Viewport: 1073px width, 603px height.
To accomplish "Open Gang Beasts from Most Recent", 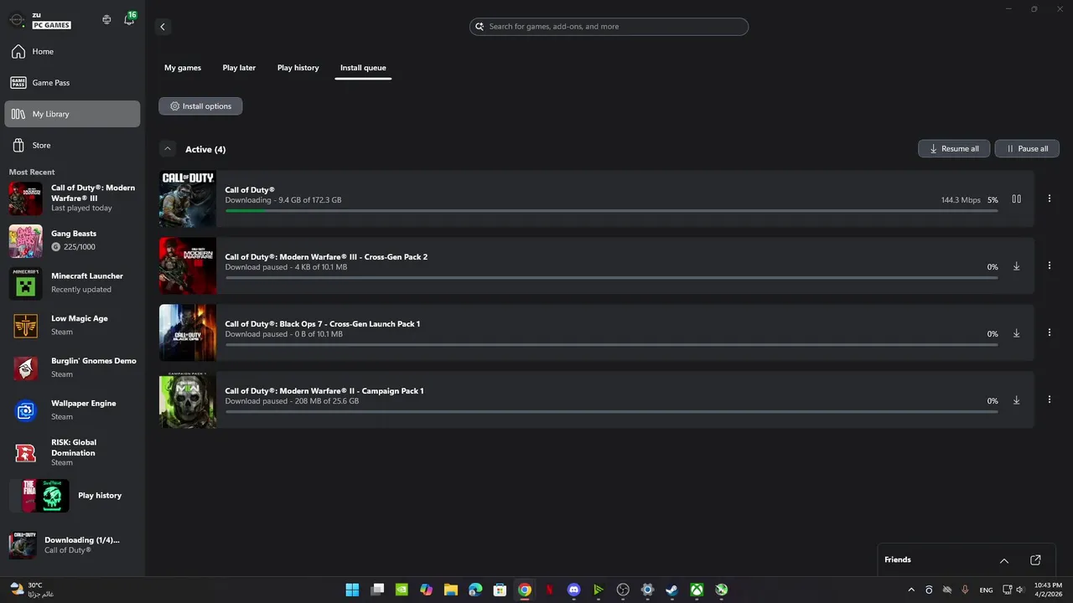I will click(x=72, y=240).
